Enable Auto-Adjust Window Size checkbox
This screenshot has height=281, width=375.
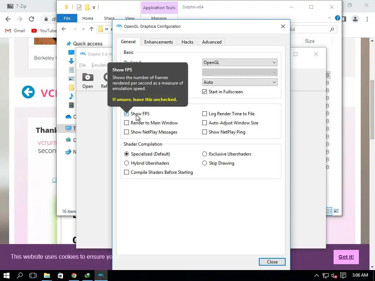204,123
